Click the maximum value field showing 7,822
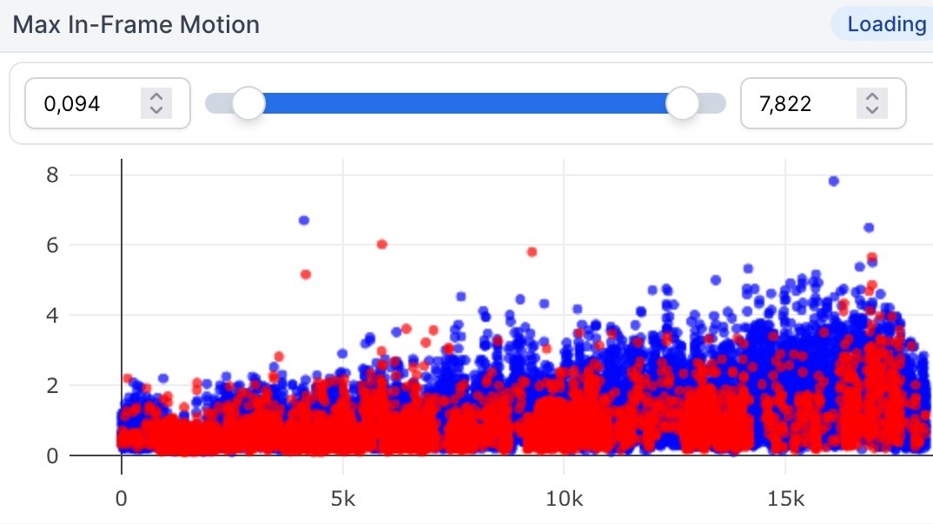 tap(824, 103)
